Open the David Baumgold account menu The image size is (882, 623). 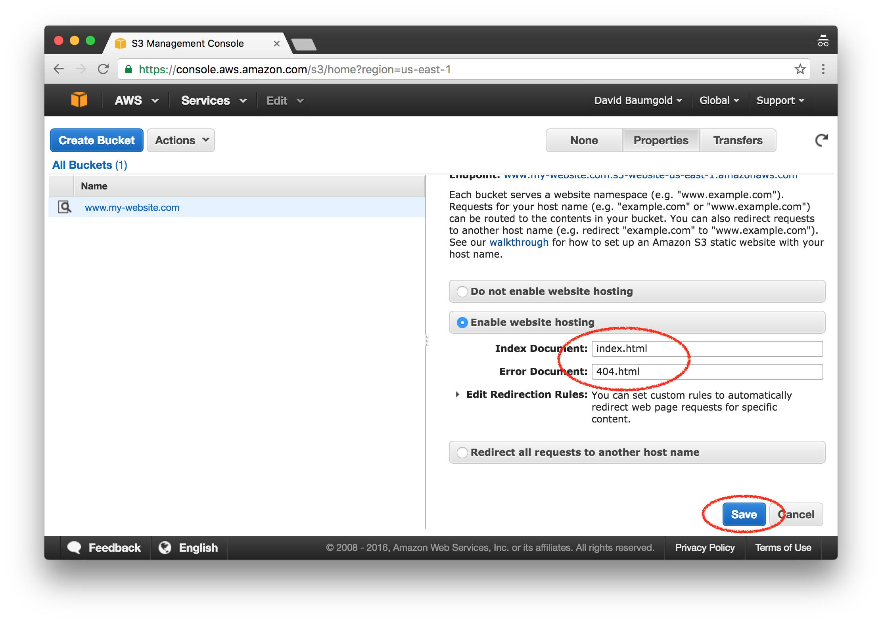point(638,100)
